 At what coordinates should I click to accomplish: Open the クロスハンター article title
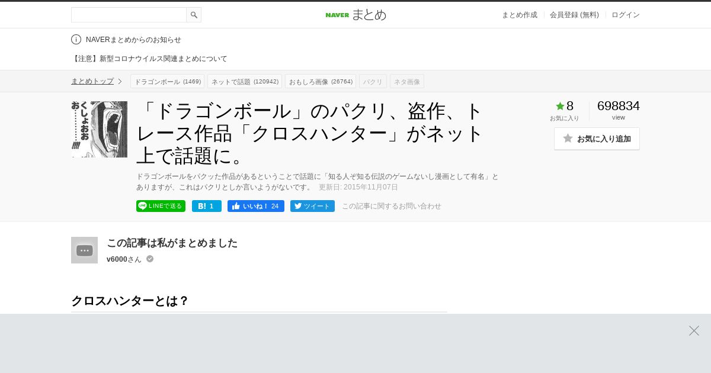click(x=310, y=133)
